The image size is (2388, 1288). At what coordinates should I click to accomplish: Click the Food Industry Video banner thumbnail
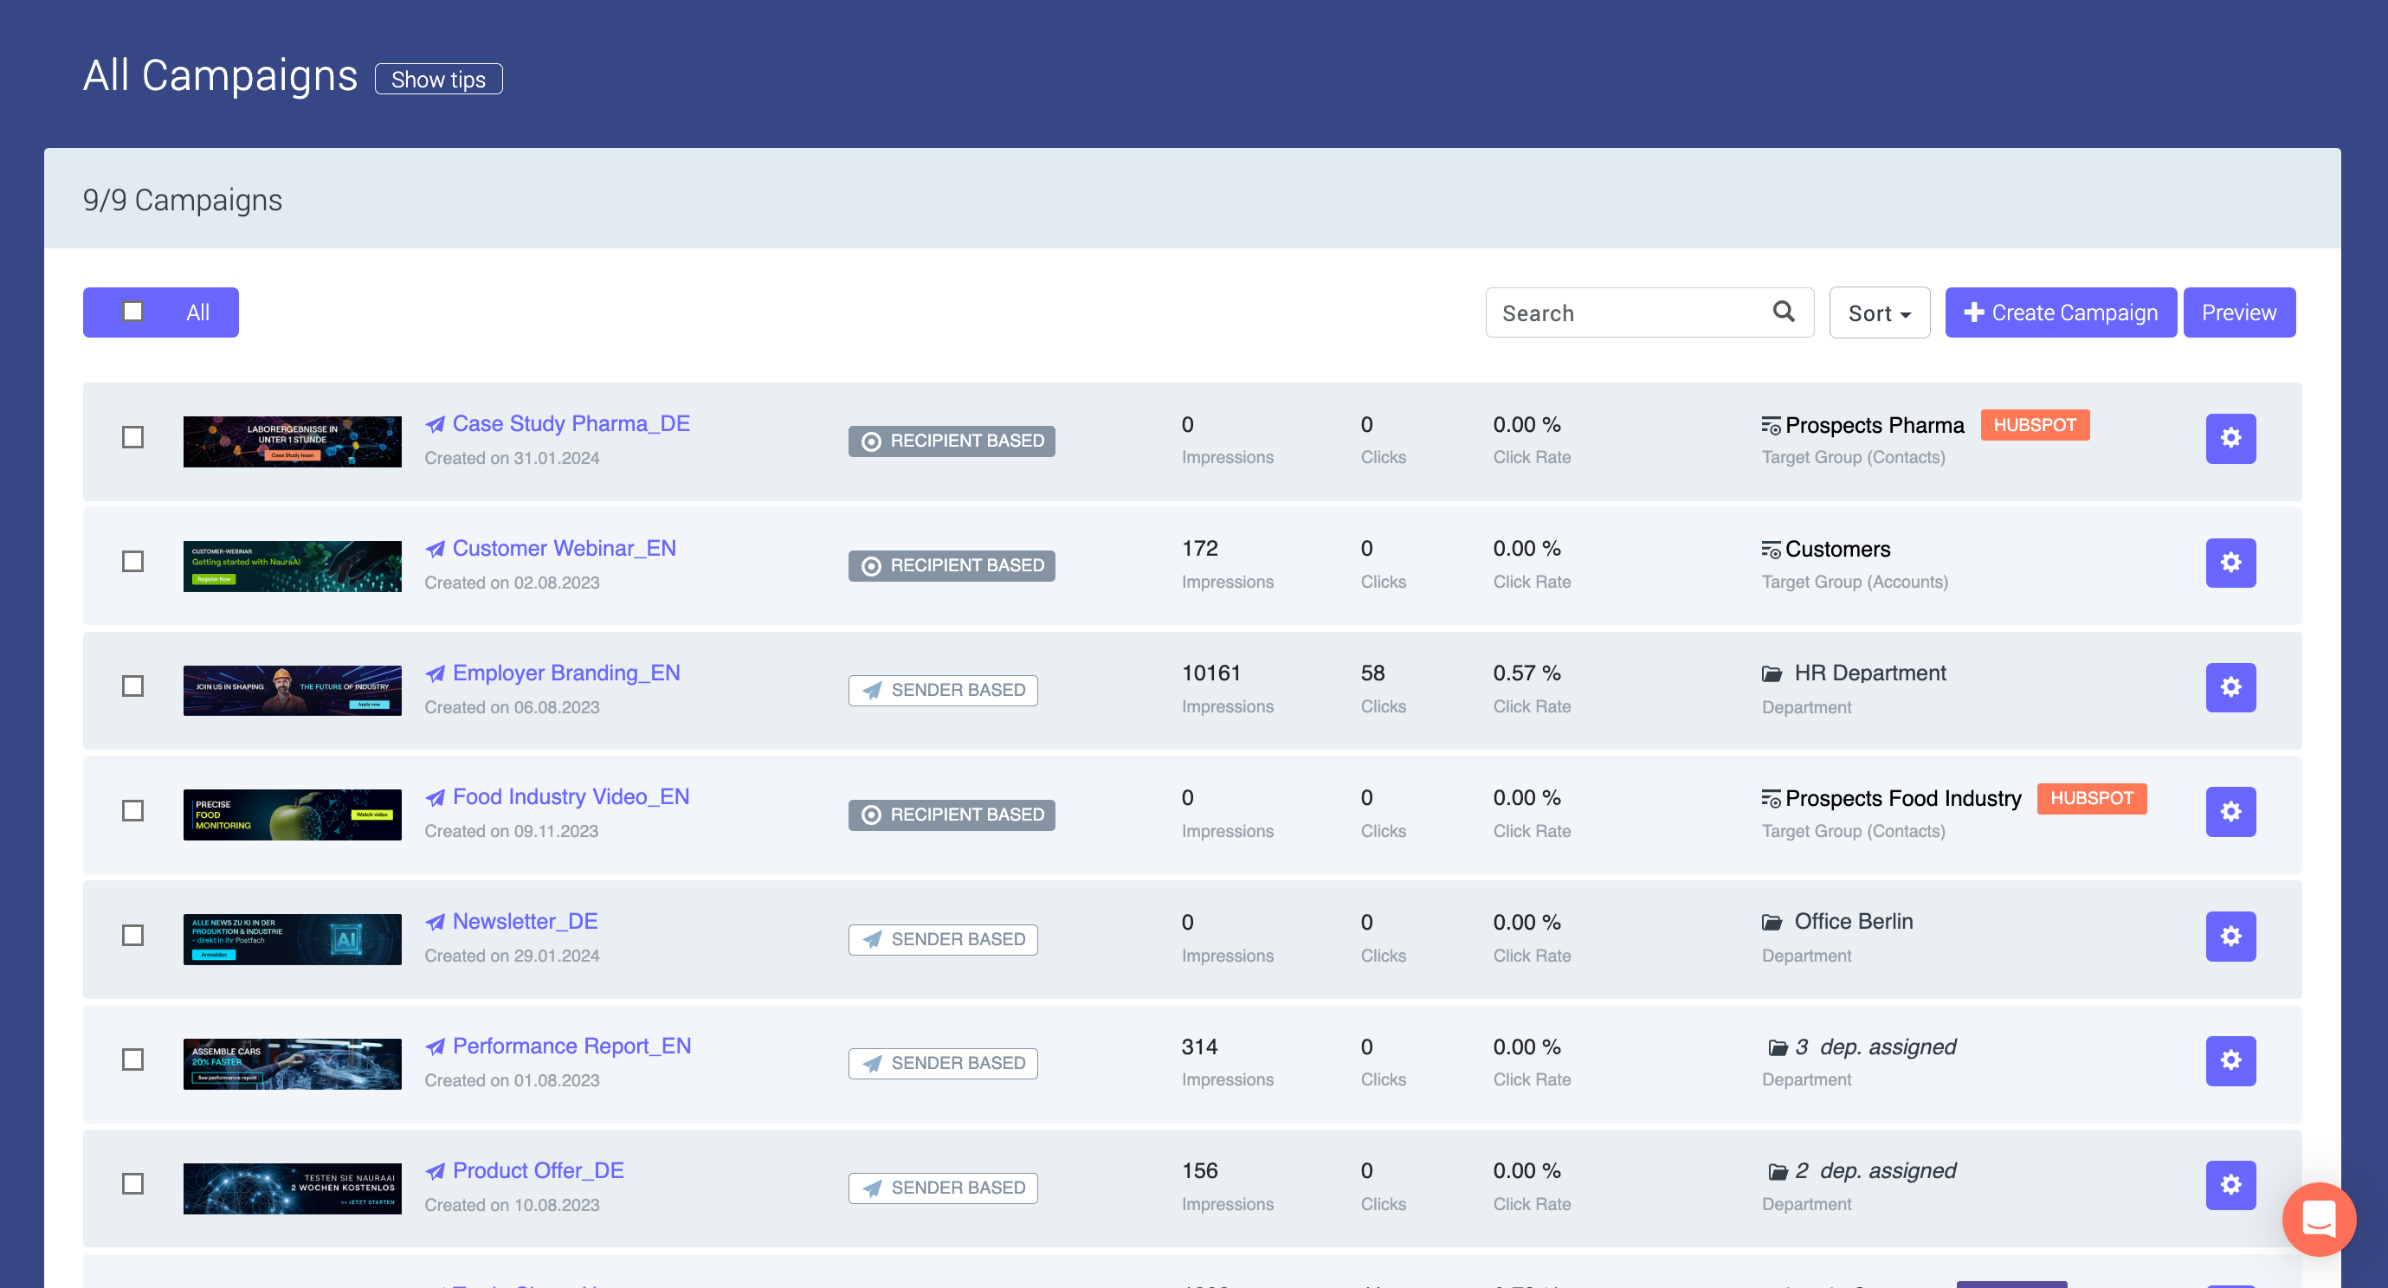point(292,815)
